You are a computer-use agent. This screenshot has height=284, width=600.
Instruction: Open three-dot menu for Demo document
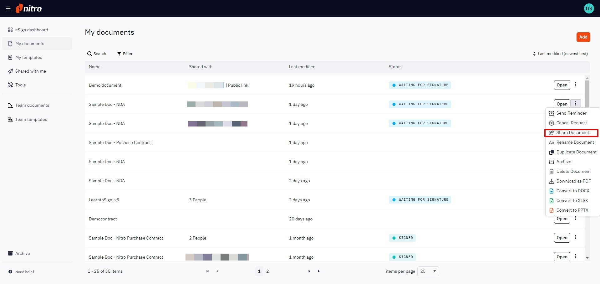pos(575,85)
